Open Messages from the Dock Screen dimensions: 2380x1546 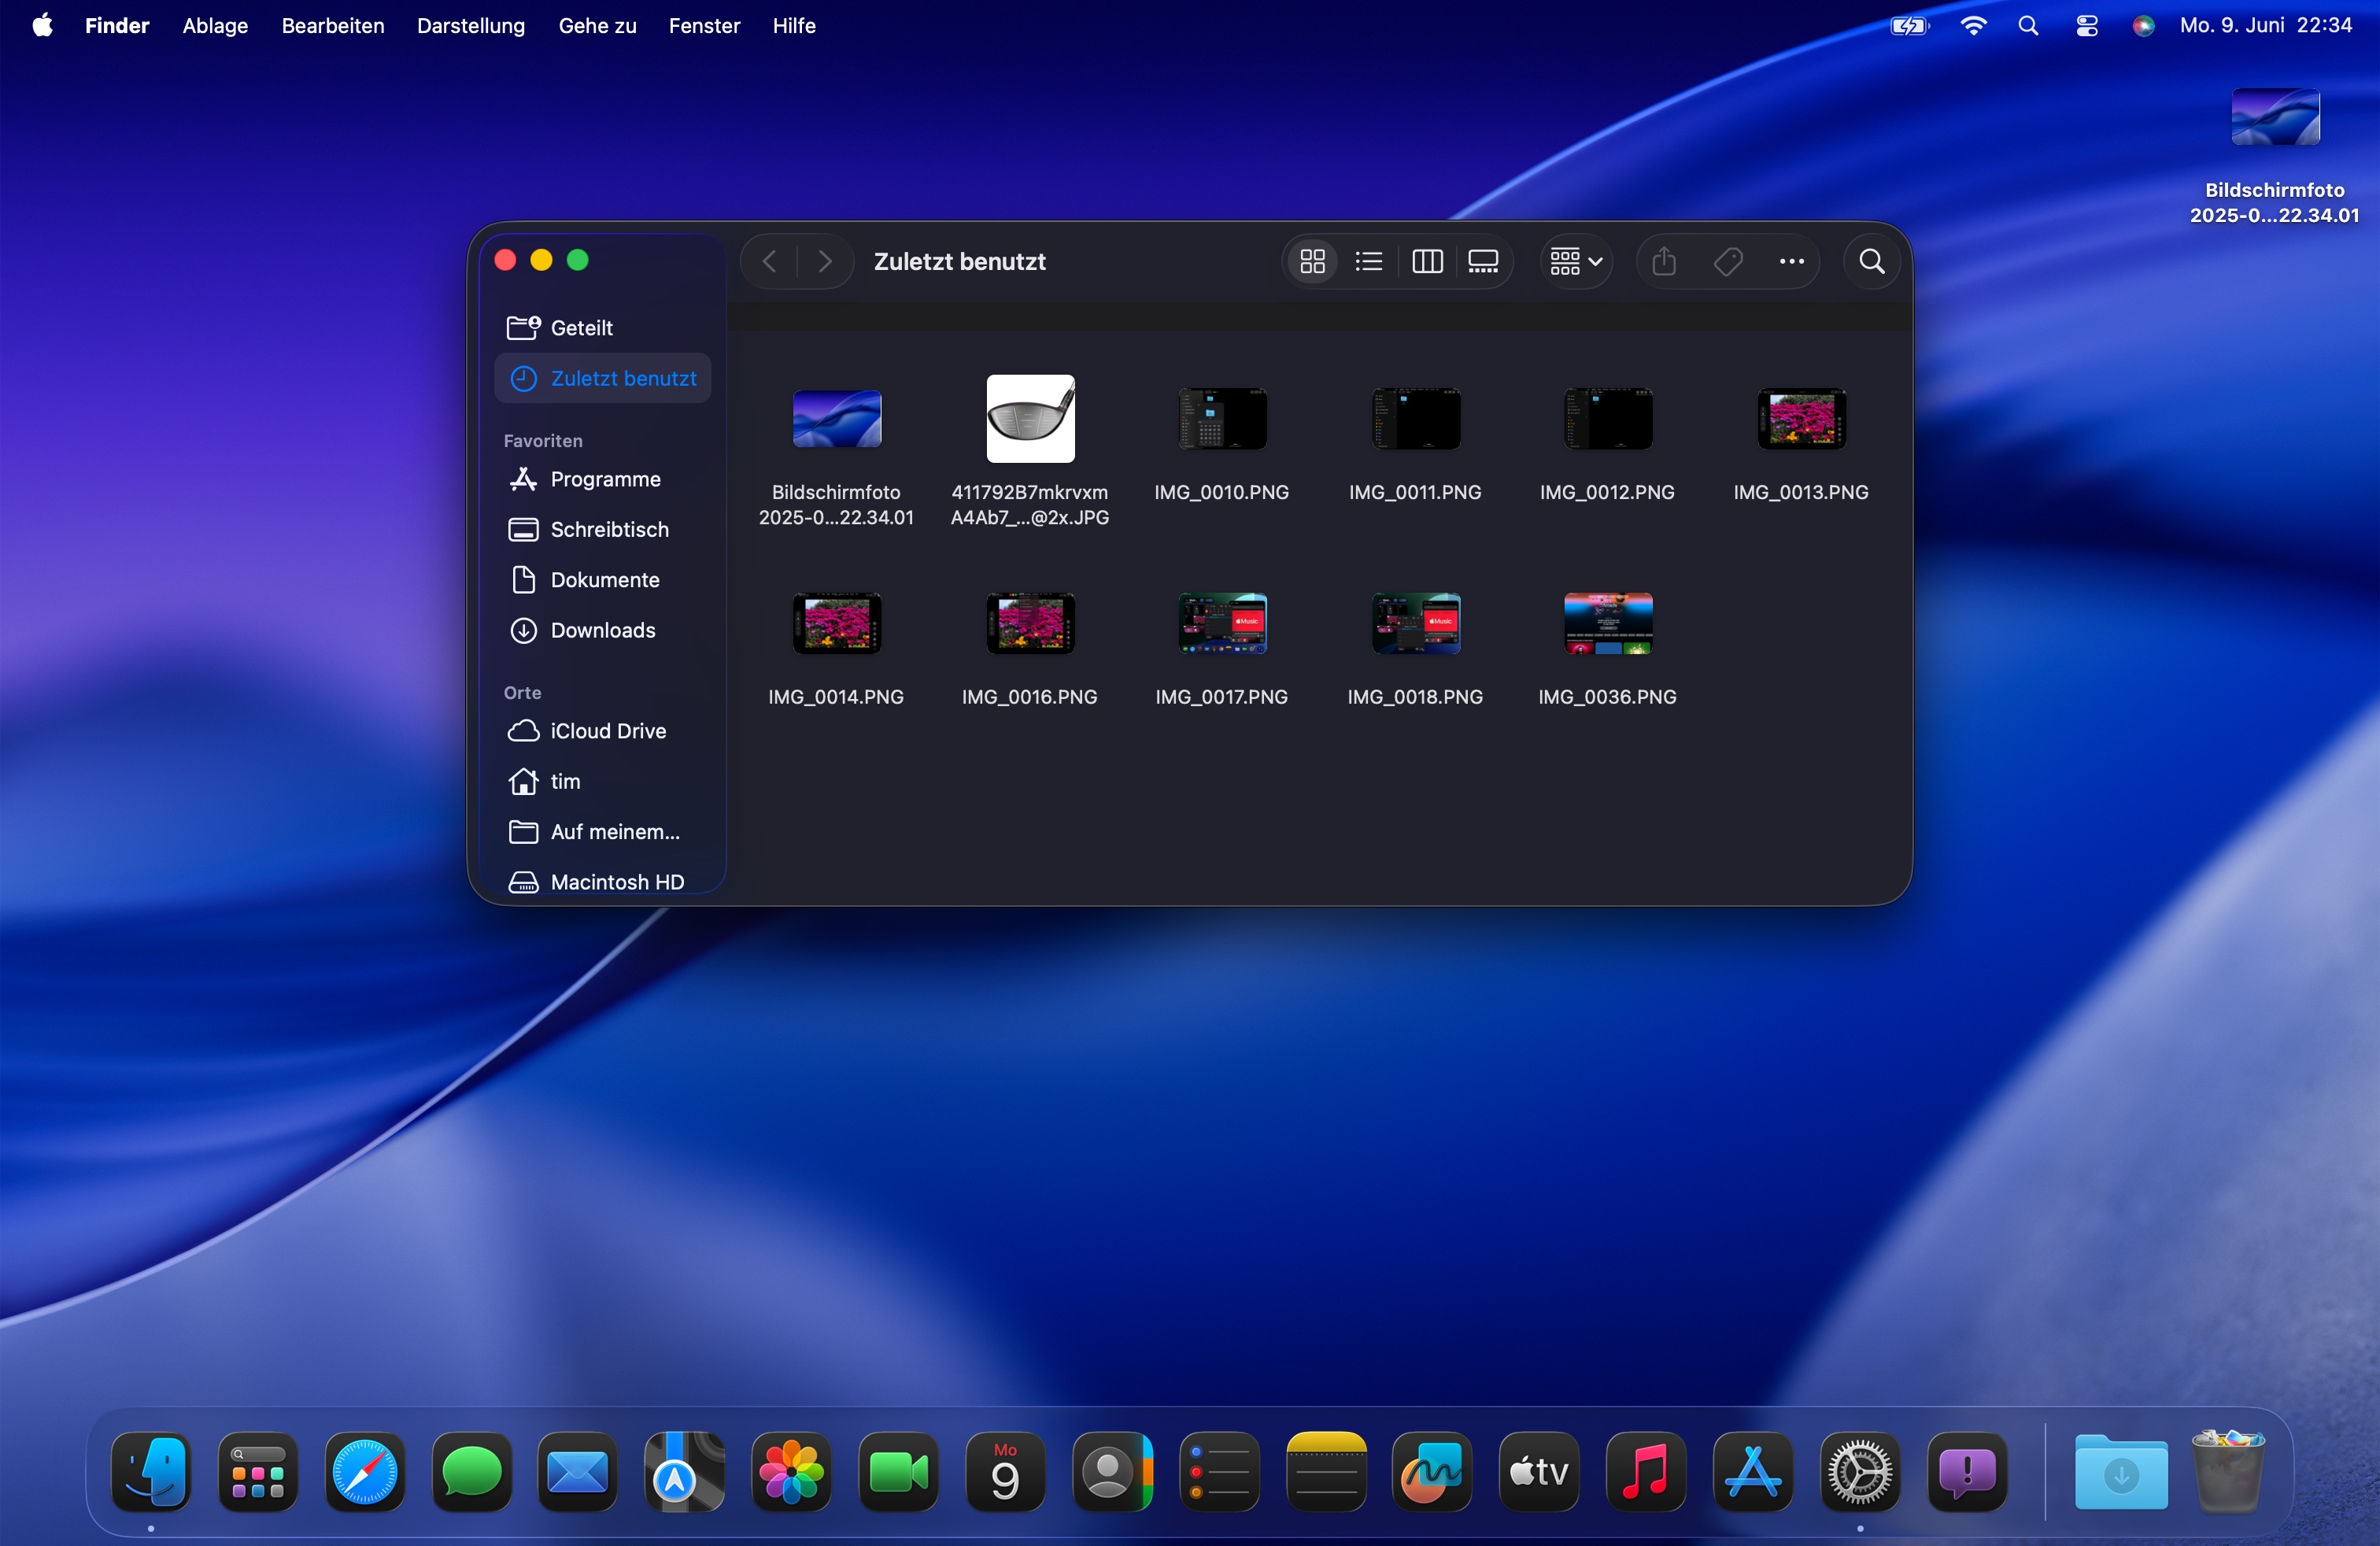pos(472,1472)
